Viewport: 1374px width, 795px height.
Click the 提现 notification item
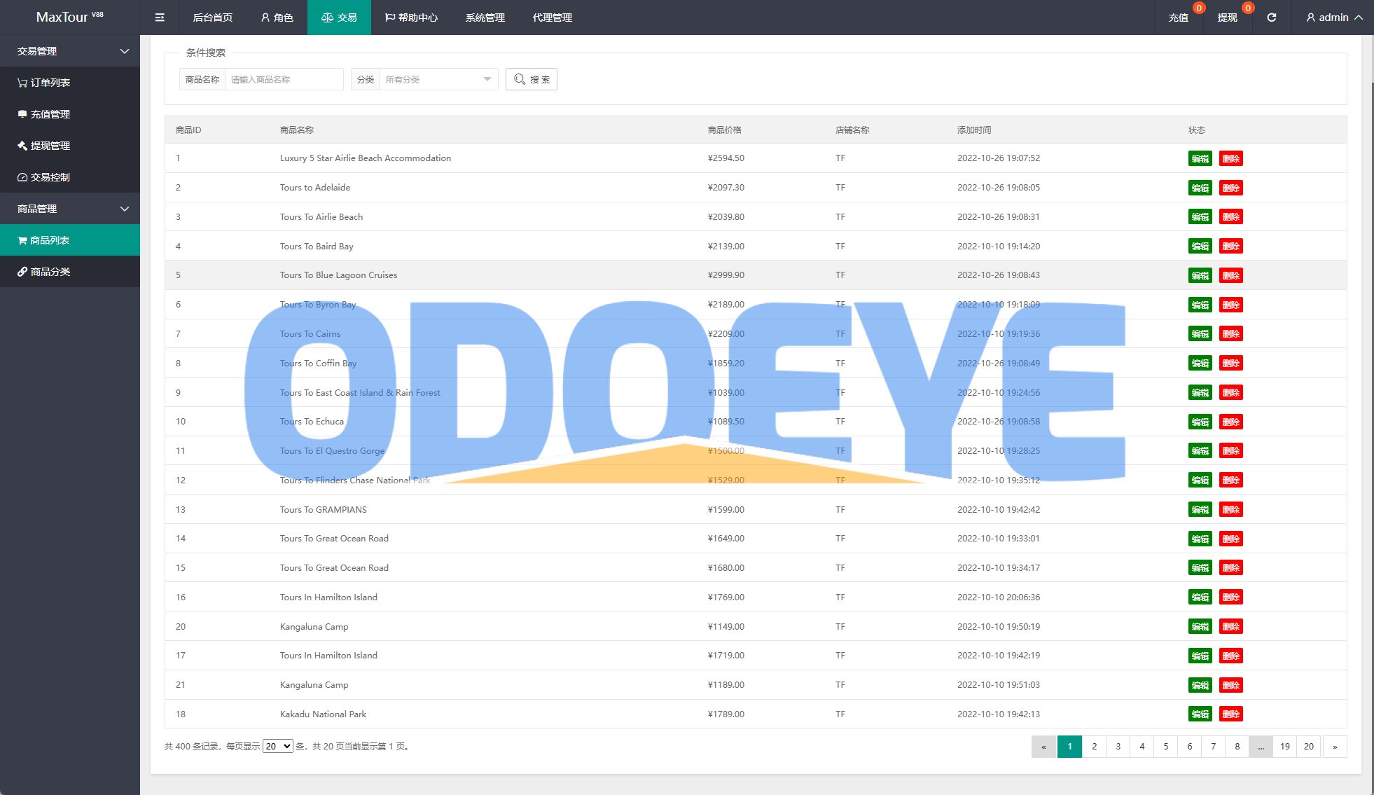[x=1228, y=18]
